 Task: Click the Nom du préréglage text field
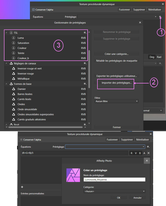[x=114, y=179]
